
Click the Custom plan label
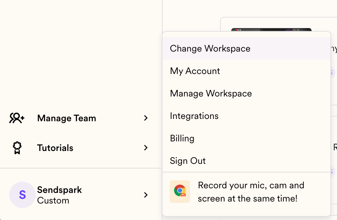53,201
